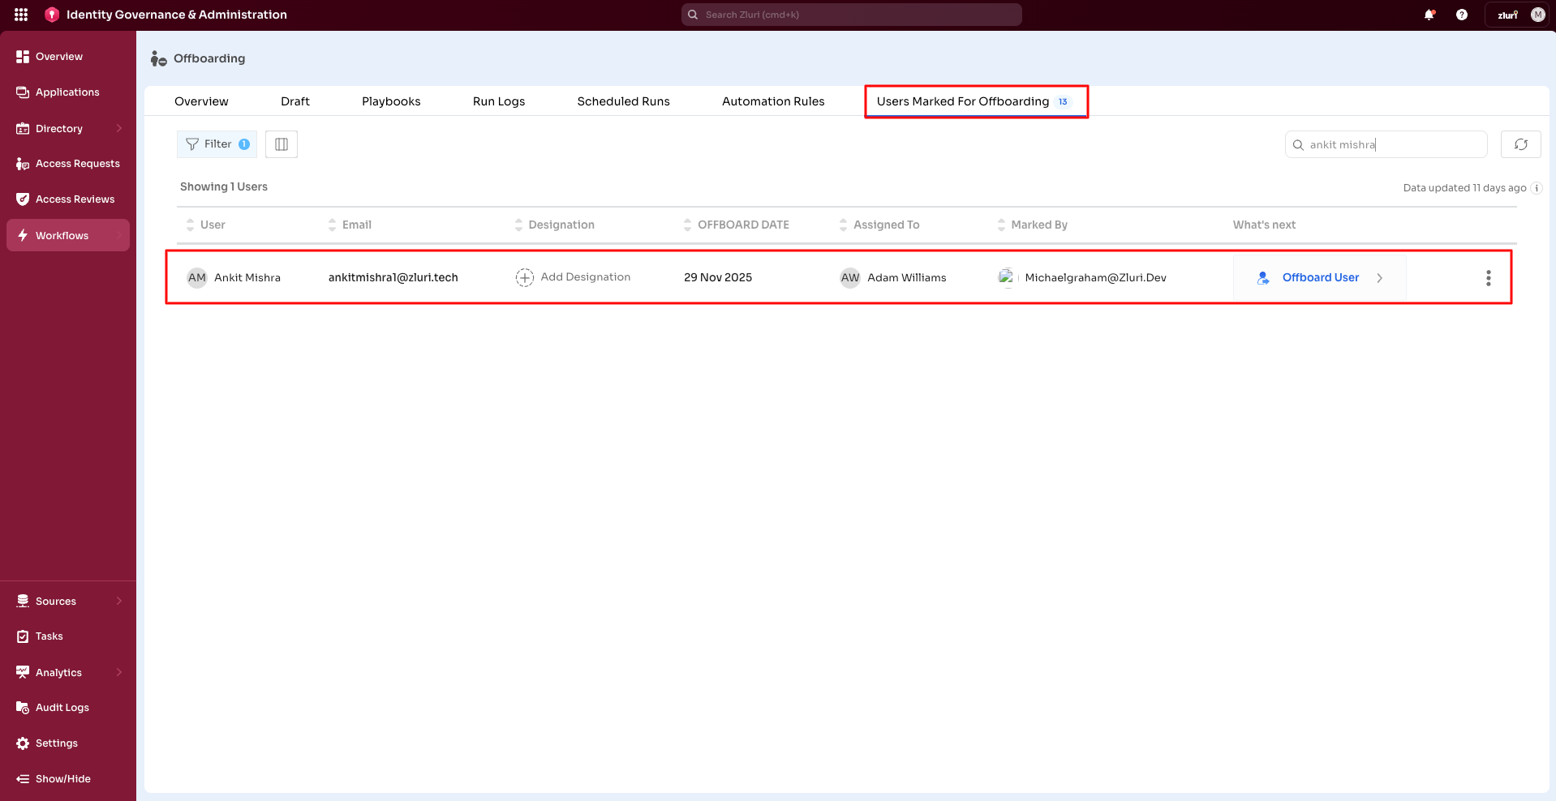Click the Analytics chart icon
1556x801 pixels.
pos(23,673)
